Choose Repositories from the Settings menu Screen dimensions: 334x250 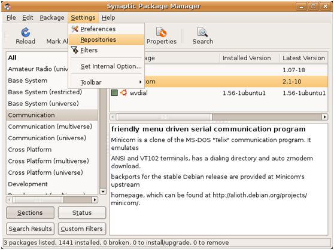point(107,40)
